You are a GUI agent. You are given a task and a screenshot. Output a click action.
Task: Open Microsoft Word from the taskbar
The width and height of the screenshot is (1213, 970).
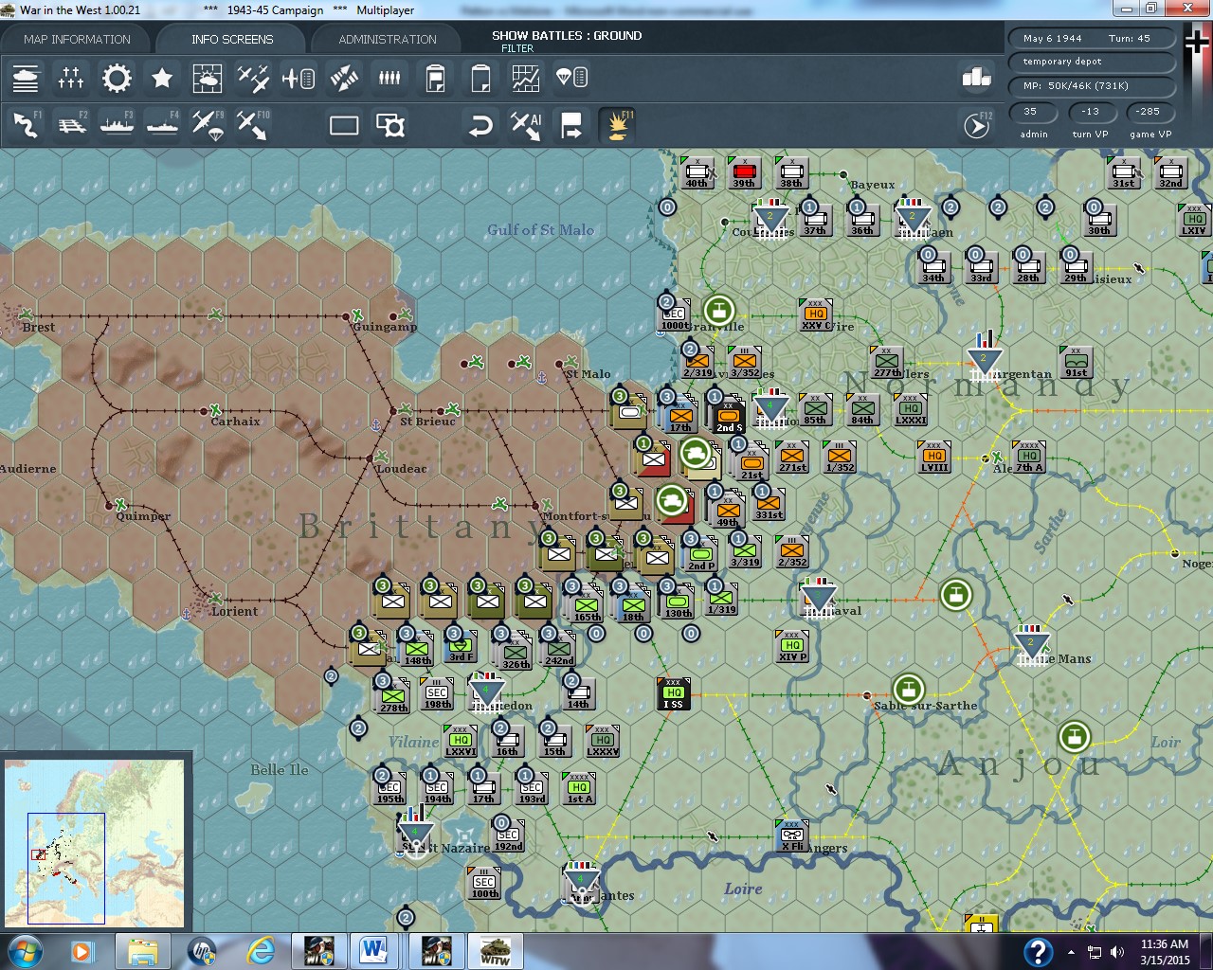tap(376, 950)
